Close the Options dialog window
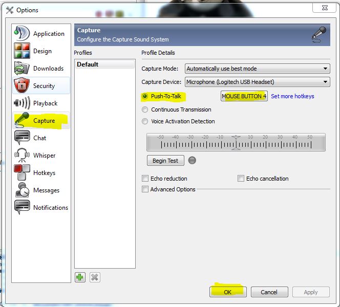 click(x=325, y=8)
